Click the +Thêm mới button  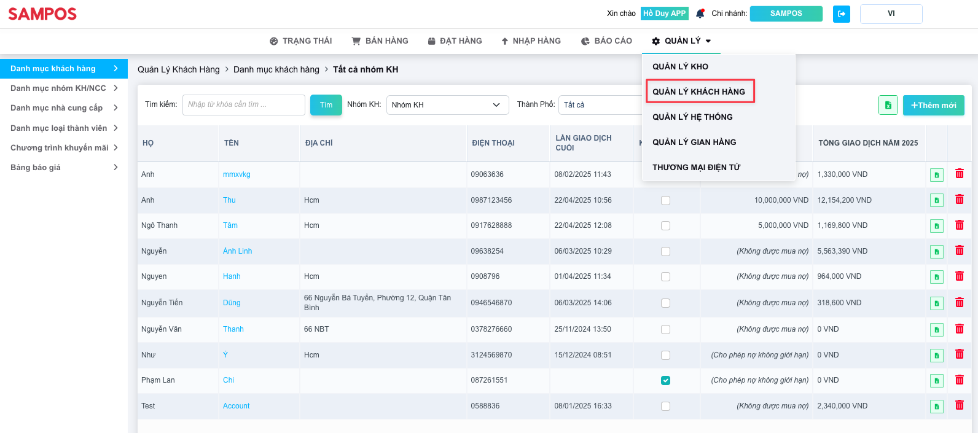(x=934, y=105)
